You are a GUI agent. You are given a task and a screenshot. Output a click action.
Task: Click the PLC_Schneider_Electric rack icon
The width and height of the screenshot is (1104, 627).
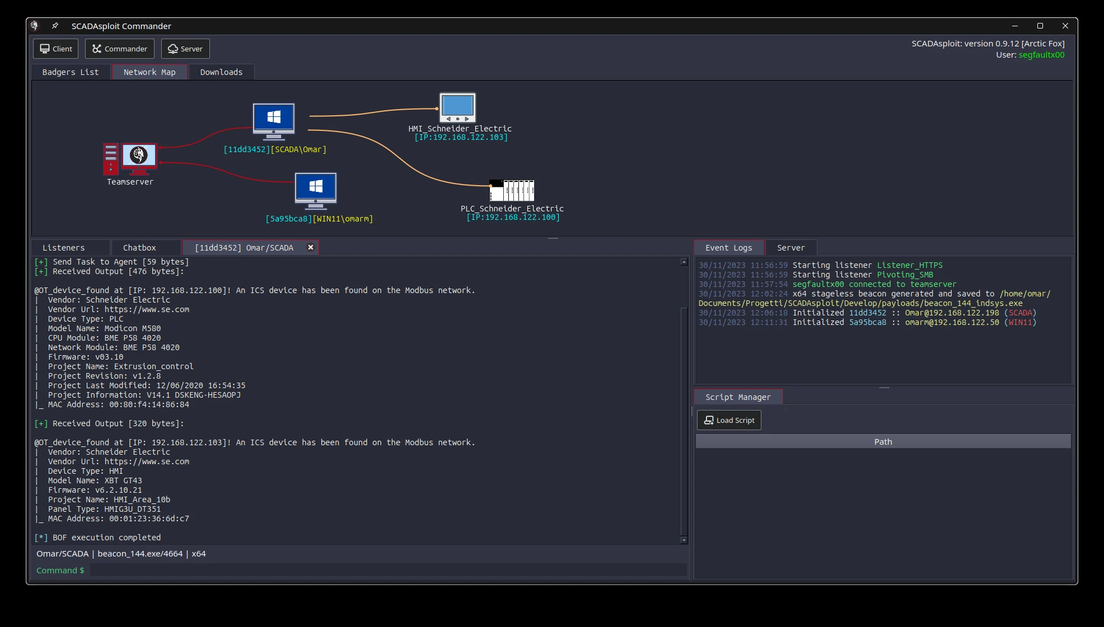[x=512, y=190]
